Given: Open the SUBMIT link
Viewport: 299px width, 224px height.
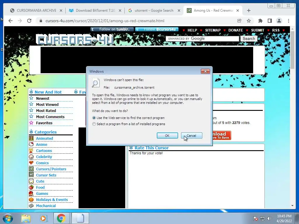Looking at the screenshot, I should click(x=258, y=30).
